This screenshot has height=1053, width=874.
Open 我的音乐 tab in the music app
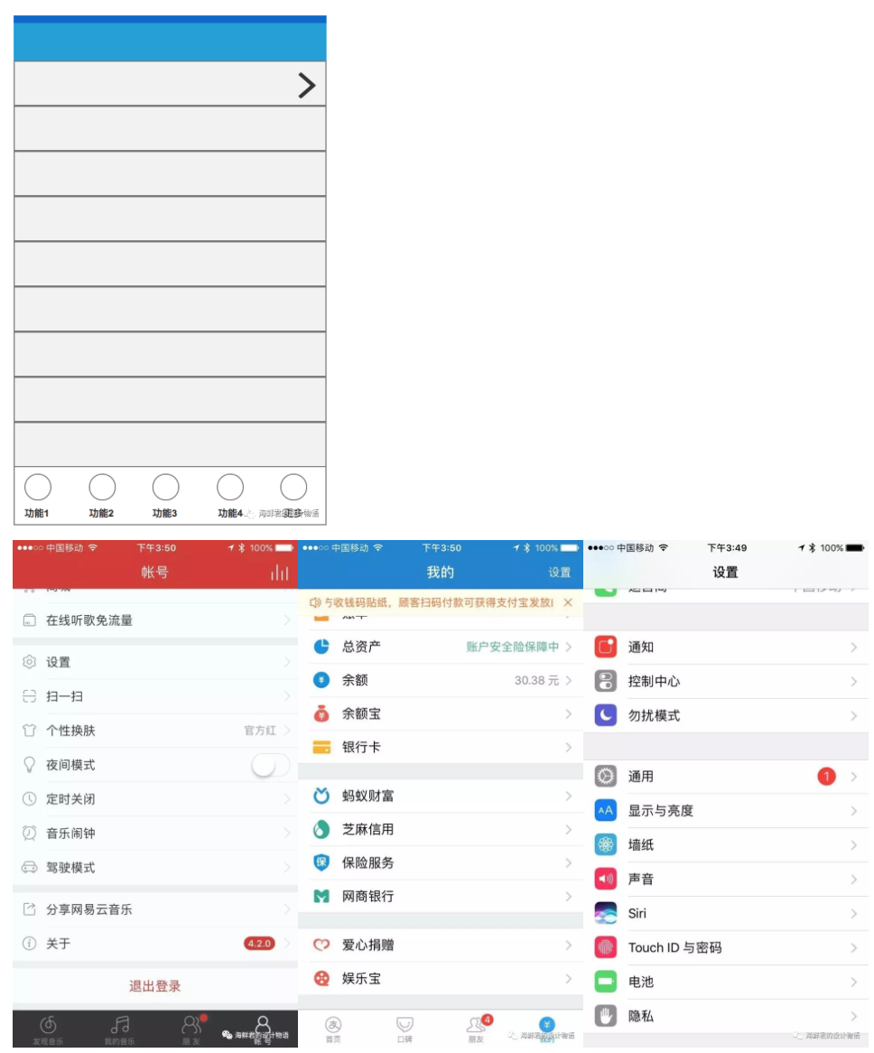point(119,1030)
